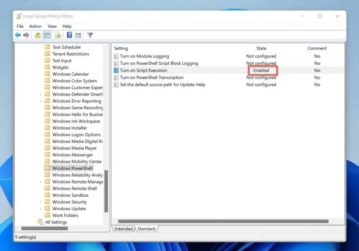Click the Windows PowerShell folder icon
Image resolution: width=359 pixels, height=251 pixels.
[x=47, y=168]
